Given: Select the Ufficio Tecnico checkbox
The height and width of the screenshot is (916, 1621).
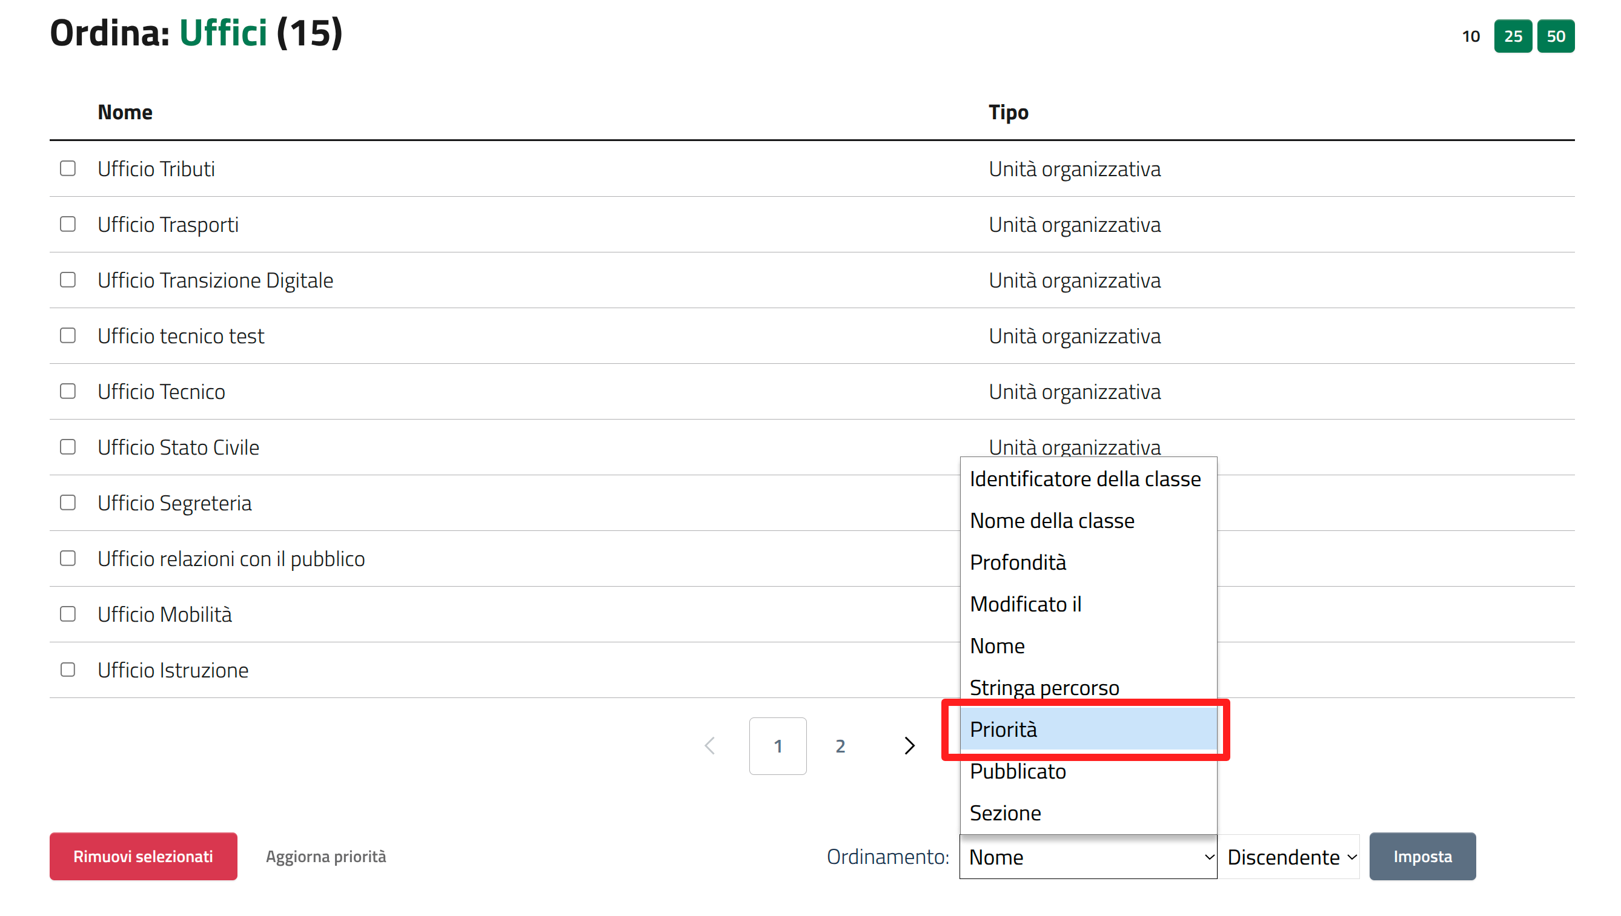Looking at the screenshot, I should 68,391.
